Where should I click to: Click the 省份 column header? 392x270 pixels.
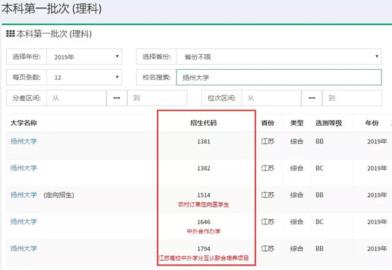(x=267, y=123)
